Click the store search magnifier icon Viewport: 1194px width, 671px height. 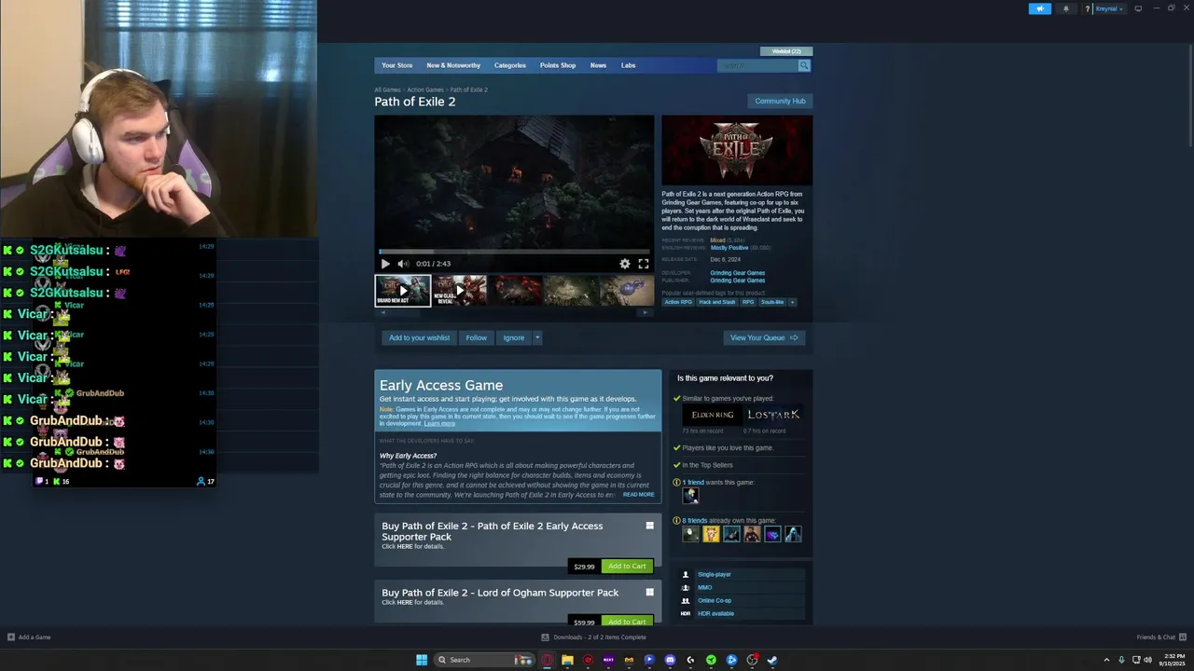click(804, 65)
